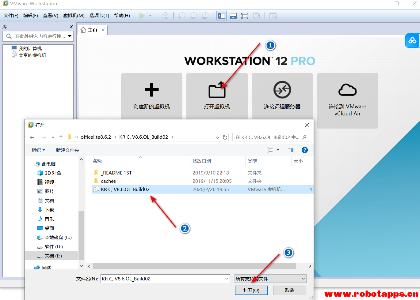The height and width of the screenshot is (300, 420).
Task: Click the take snapshot toolbar icon
Action: point(182,16)
